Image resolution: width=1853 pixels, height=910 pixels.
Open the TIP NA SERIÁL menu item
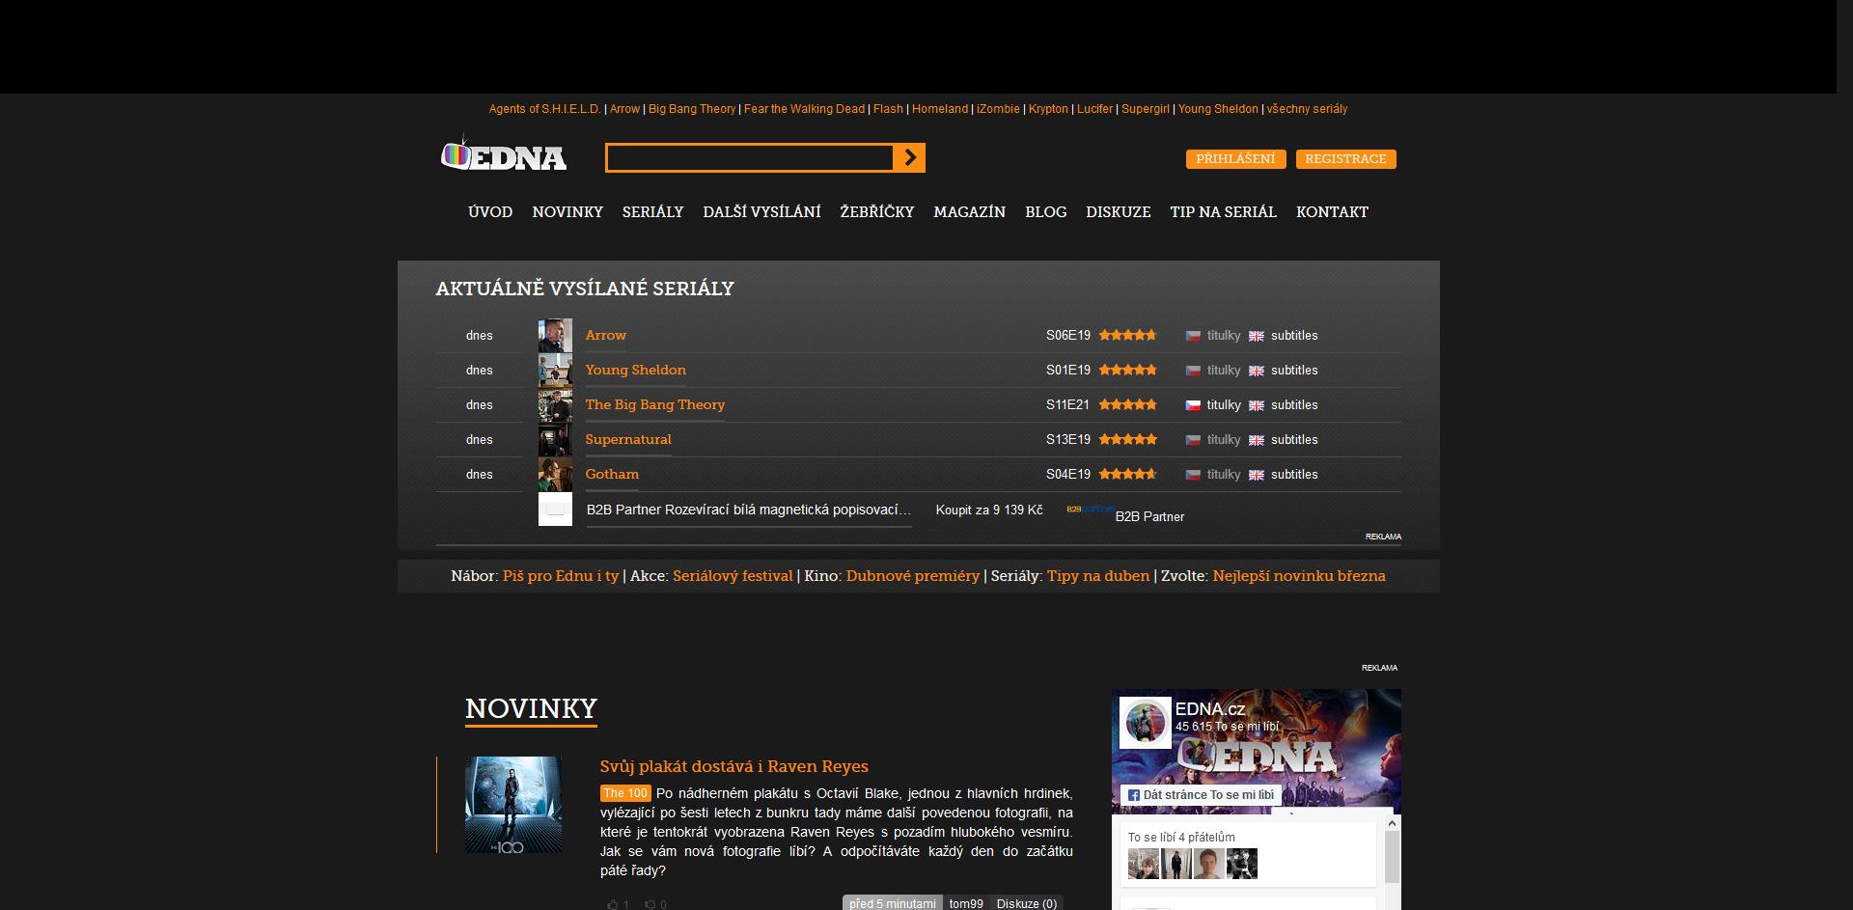tap(1223, 212)
